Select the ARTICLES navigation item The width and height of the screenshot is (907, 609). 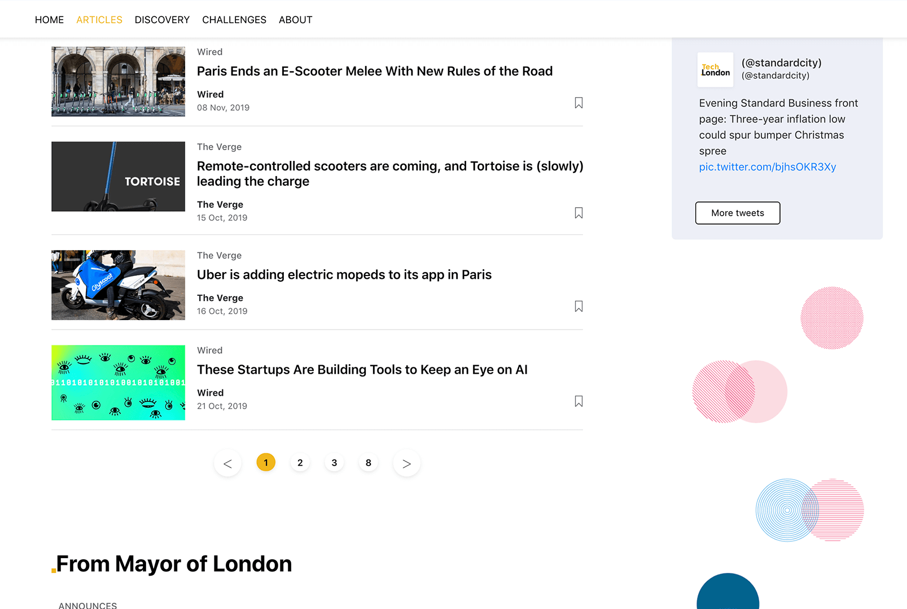point(99,20)
